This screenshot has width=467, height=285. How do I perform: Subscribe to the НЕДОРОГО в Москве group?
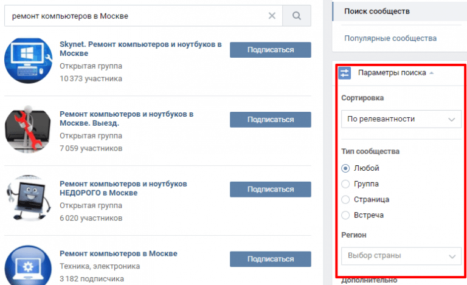click(271, 189)
